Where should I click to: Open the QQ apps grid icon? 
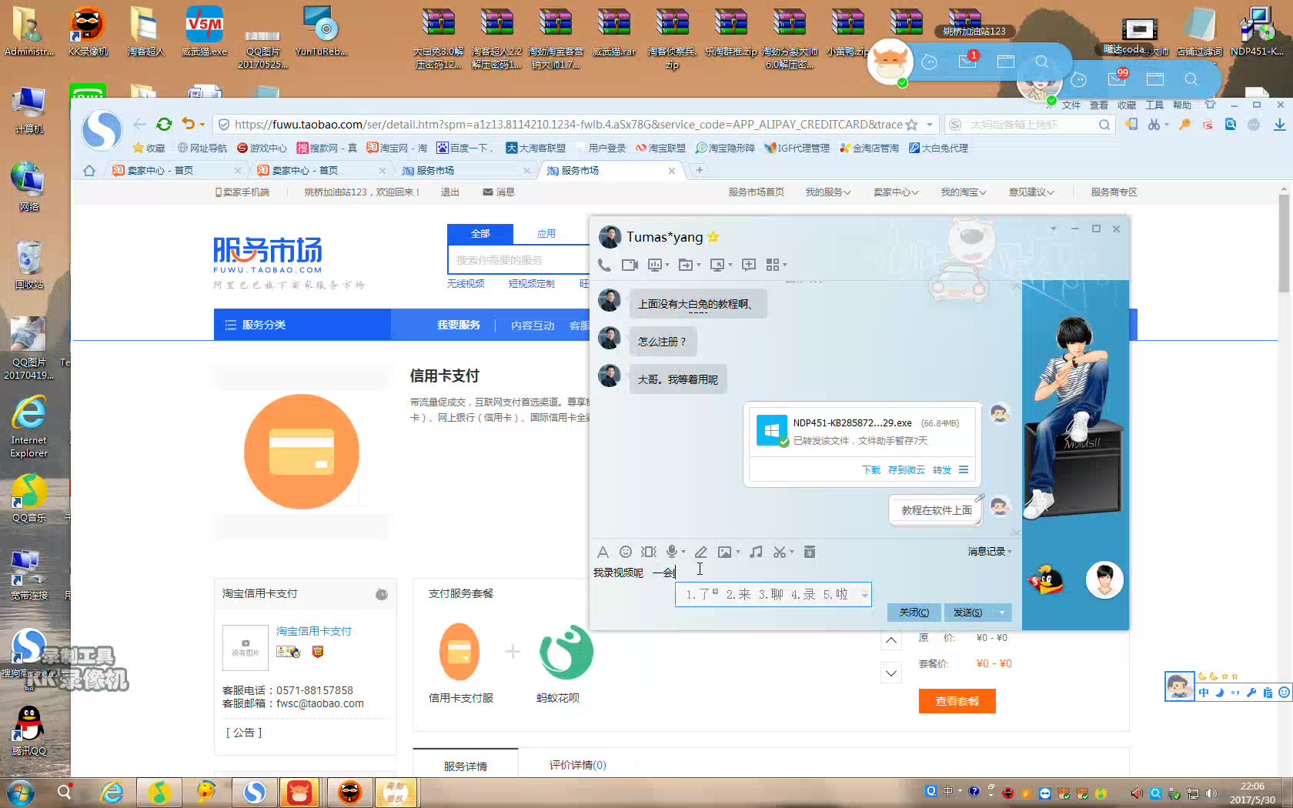point(773,265)
